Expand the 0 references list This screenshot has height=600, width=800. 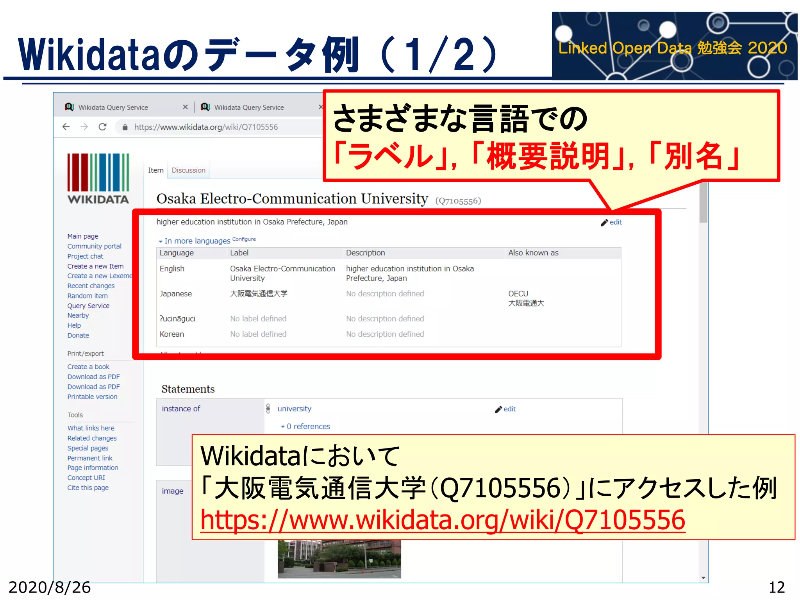pos(305,427)
